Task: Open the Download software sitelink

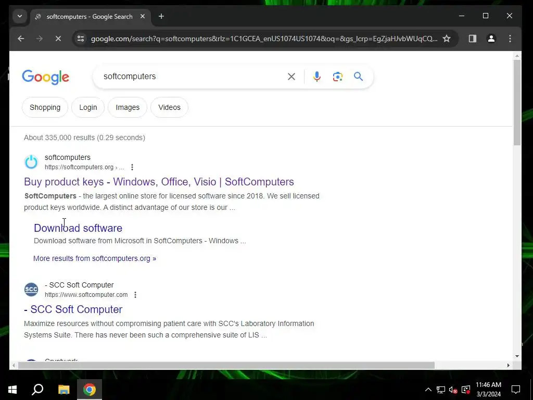Action: coord(78,228)
